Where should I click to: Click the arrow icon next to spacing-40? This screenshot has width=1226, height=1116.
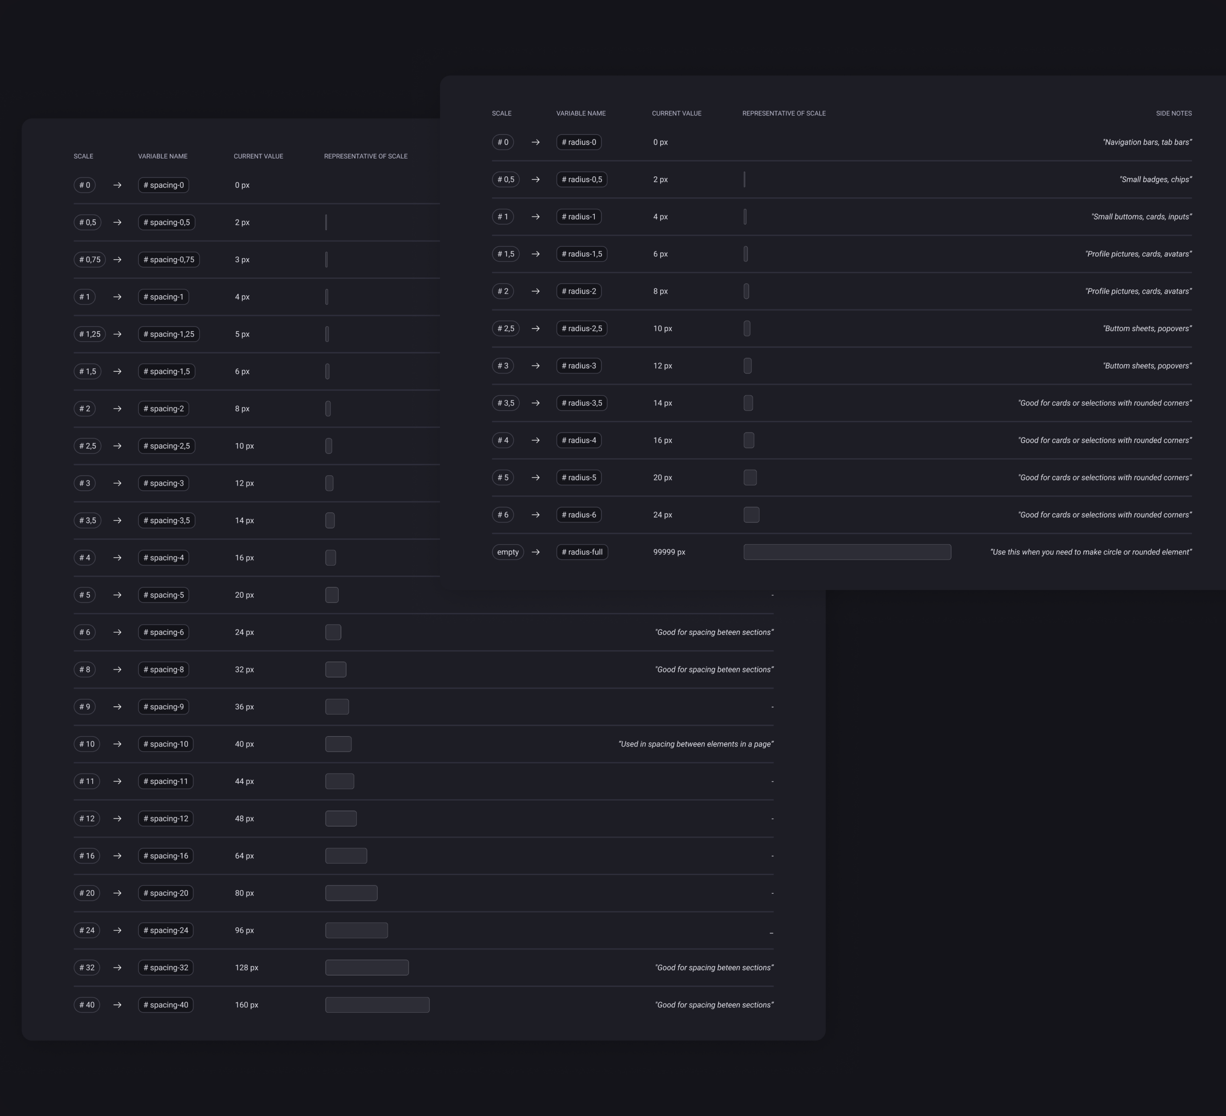click(117, 1005)
